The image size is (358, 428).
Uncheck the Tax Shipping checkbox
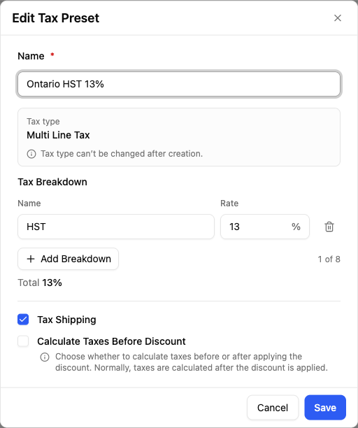pyautogui.click(x=23, y=320)
